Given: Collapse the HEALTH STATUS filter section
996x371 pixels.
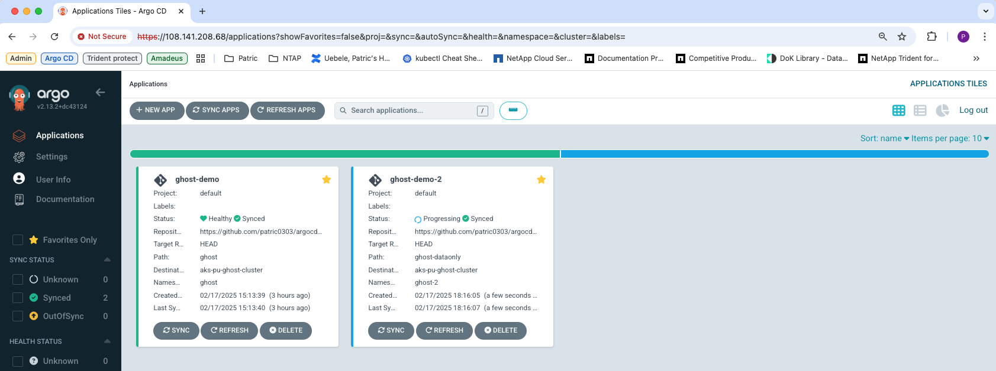Looking at the screenshot, I should (x=107, y=341).
